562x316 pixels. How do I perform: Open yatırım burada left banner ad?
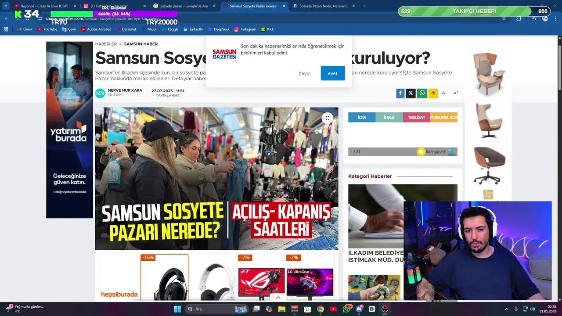69,130
